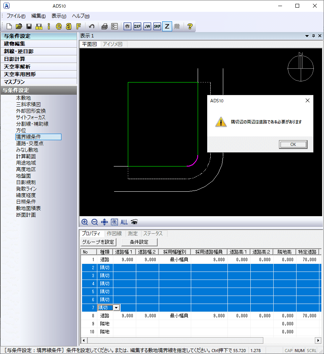The height and width of the screenshot is (354, 324).
Task: Click the yellow a toolbar icon
Action: 69,26
